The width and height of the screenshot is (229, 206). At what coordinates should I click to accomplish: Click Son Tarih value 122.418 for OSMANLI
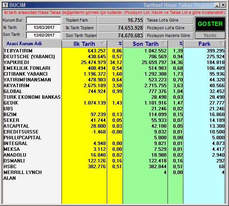157,161
